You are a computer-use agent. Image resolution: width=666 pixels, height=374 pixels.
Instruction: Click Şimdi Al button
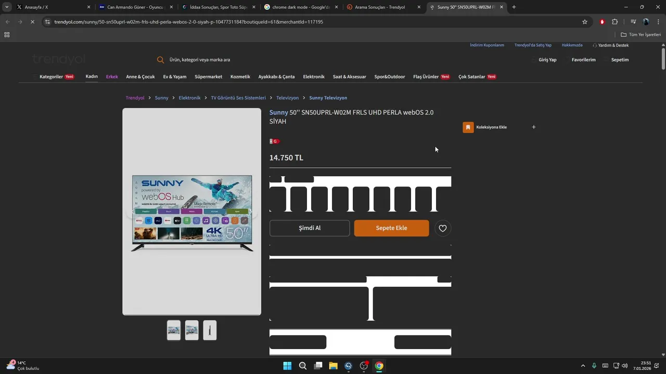point(310,228)
